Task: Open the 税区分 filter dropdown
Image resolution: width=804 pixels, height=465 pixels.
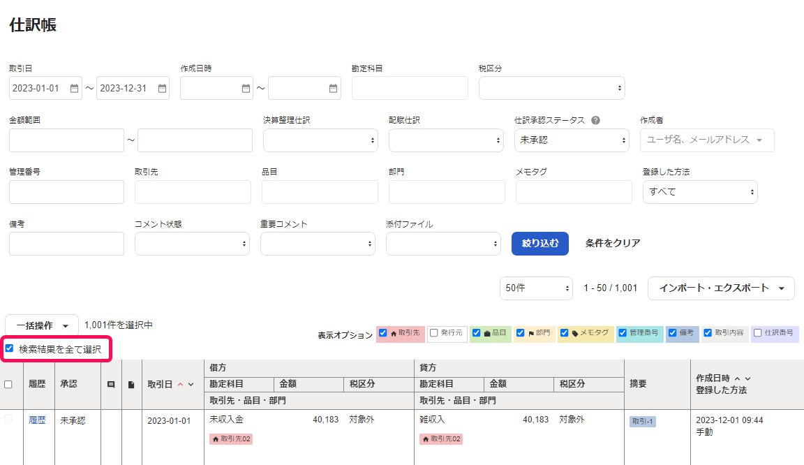Action: pyautogui.click(x=552, y=88)
